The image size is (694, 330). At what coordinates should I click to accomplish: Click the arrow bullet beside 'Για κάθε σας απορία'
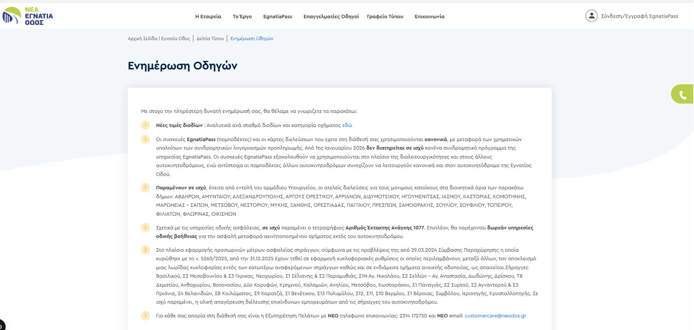[145, 315]
